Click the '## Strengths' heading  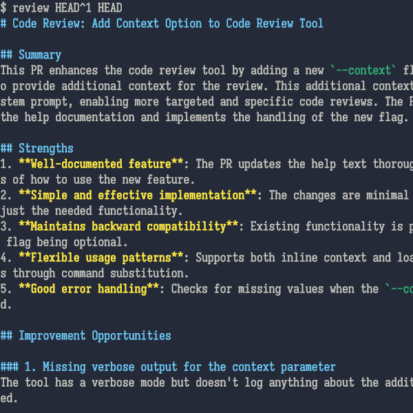pos(37,148)
